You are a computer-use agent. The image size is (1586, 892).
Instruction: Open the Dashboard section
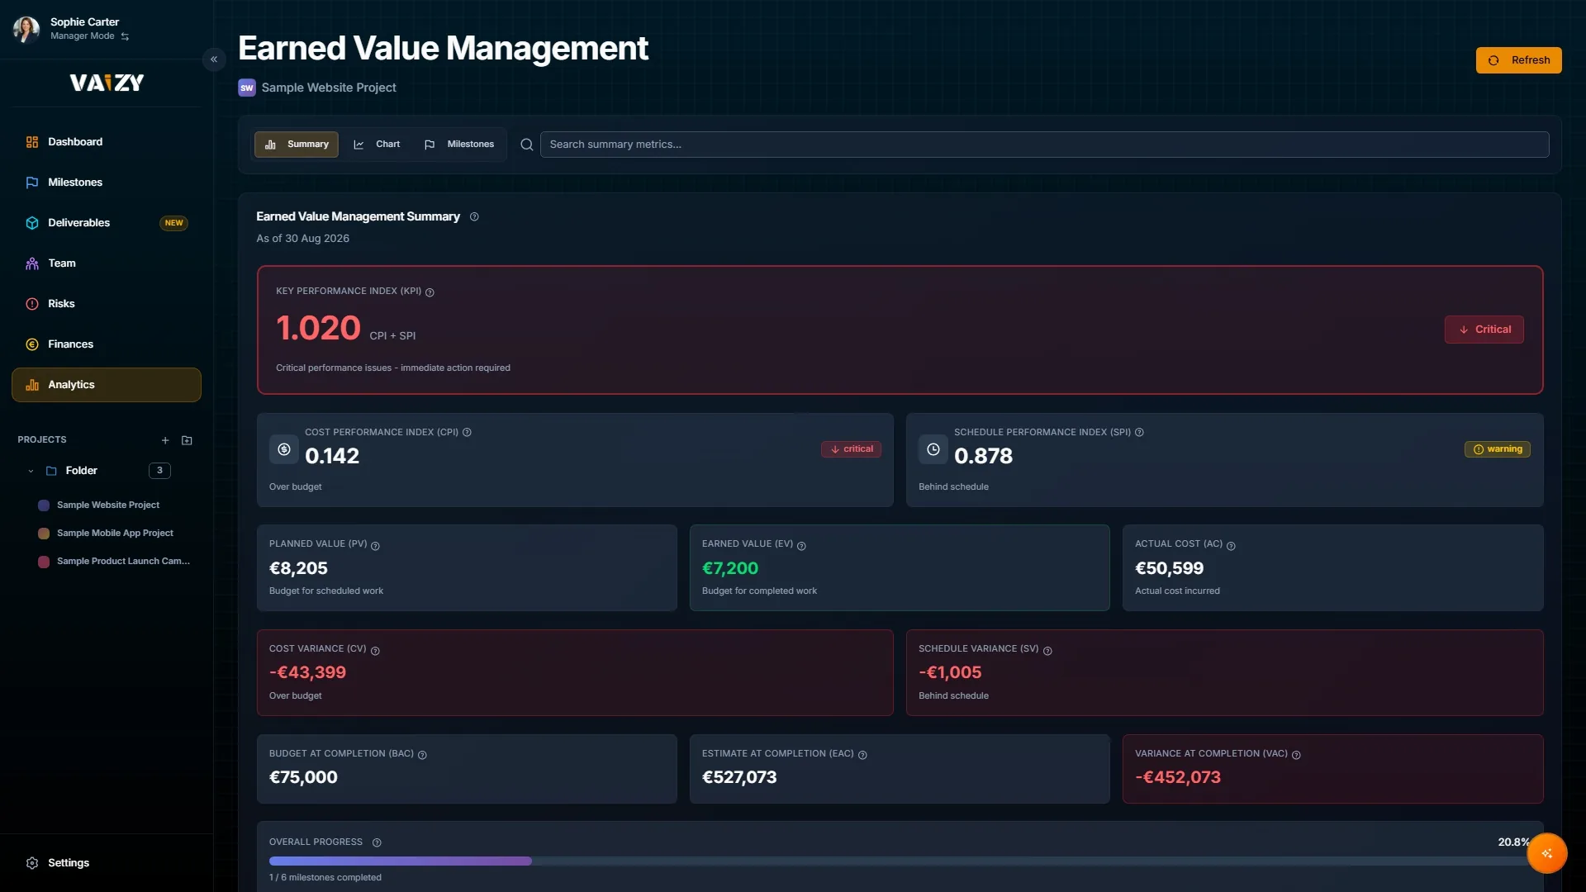(x=107, y=142)
